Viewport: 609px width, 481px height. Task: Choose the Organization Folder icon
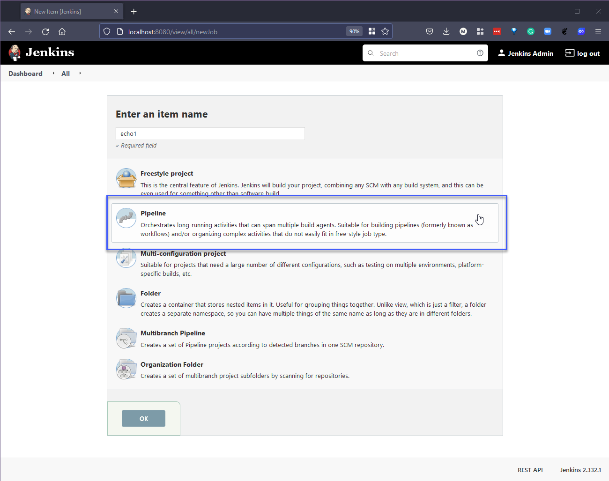point(126,370)
